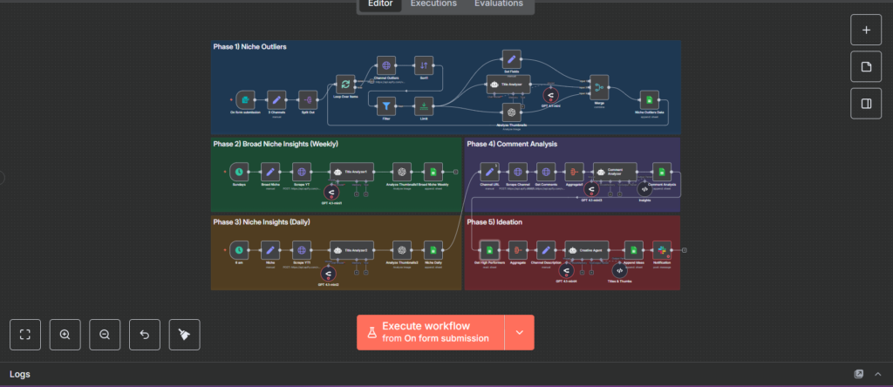The width and height of the screenshot is (893, 387).
Task: Expand the Logs panel chevron
Action: (877, 374)
